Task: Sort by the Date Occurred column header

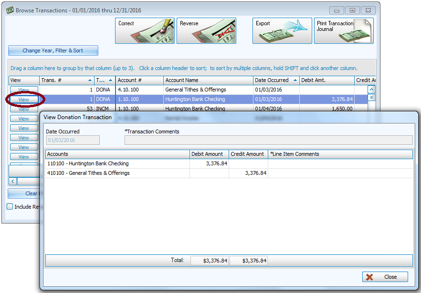Action: coord(276,80)
